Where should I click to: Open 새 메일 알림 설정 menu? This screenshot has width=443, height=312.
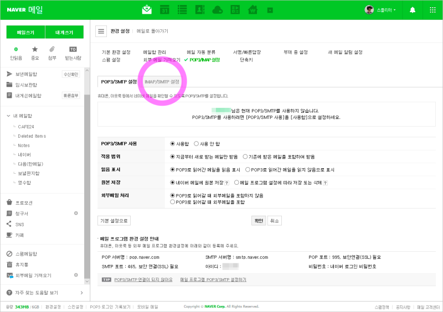(345, 52)
